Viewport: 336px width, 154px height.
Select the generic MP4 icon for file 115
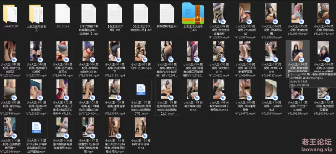click(37, 128)
